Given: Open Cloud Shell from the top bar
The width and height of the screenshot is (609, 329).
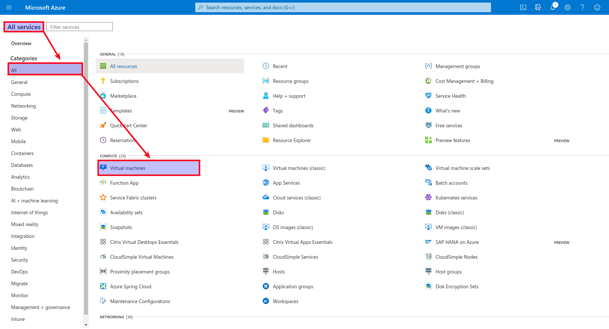Looking at the screenshot, I should (x=523, y=7).
